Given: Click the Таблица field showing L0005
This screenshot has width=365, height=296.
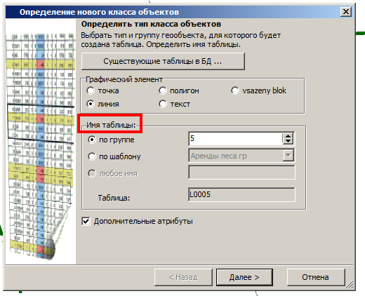Looking at the screenshot, I should point(241,194).
